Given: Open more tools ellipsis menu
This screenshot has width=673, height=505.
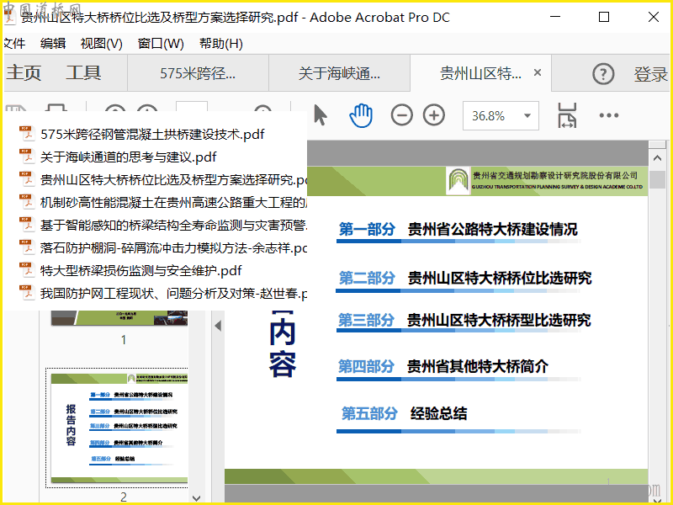Looking at the screenshot, I should coord(608,115).
